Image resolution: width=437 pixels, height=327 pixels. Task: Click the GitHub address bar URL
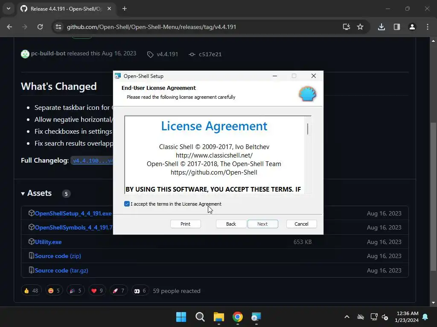pos(151,27)
